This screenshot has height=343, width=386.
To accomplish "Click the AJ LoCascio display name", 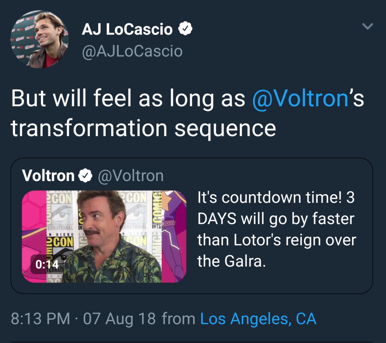I will coord(127,30).
